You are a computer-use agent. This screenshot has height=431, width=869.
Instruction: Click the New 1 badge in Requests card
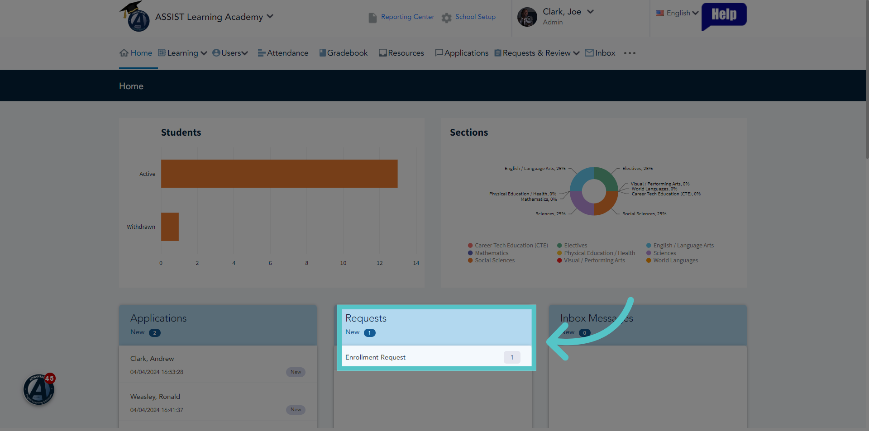click(x=370, y=333)
